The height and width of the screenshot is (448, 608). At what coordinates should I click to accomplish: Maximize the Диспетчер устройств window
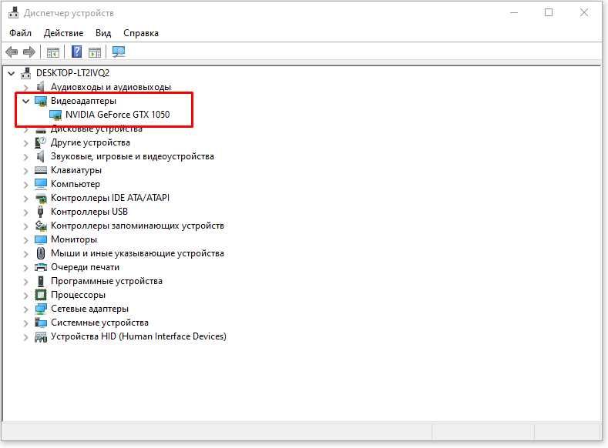tap(549, 13)
